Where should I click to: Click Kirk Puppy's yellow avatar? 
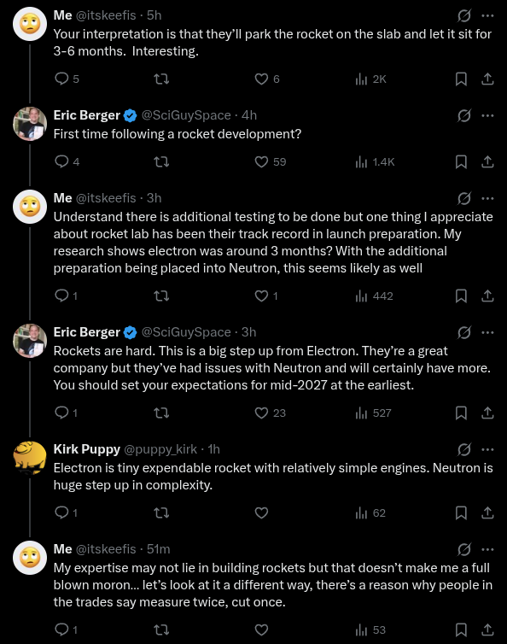[x=30, y=458]
